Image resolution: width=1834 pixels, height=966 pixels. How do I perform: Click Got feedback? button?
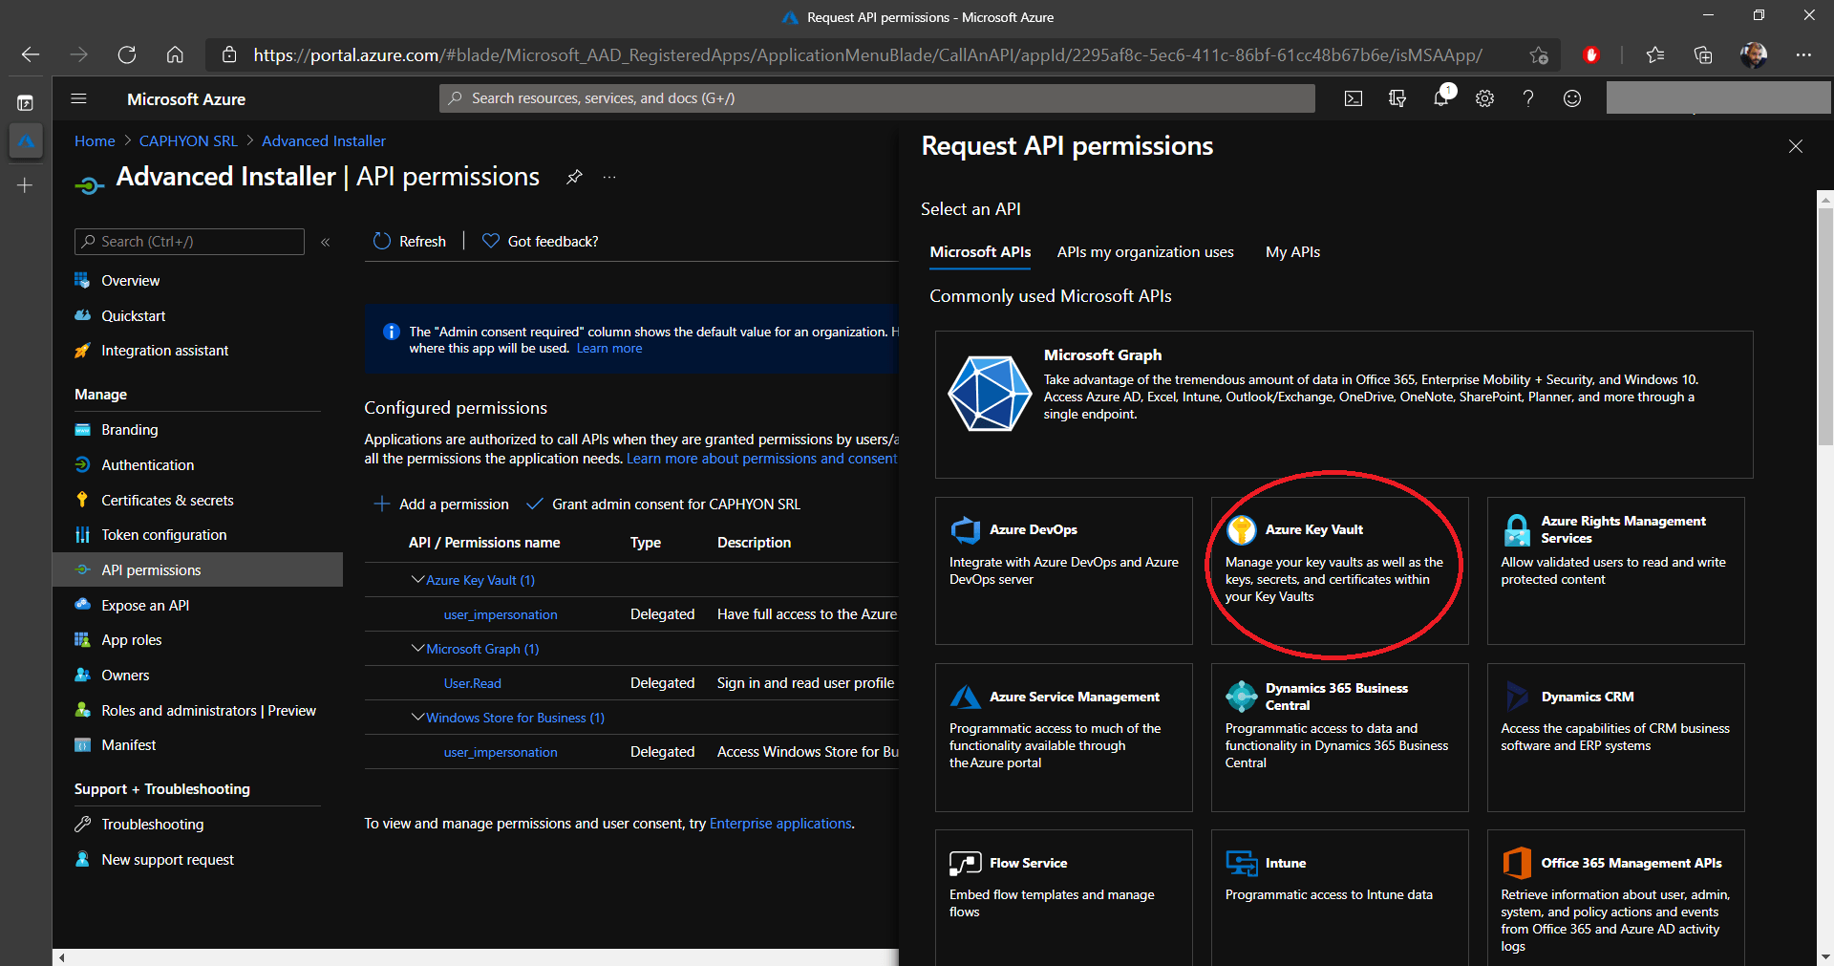tap(541, 242)
